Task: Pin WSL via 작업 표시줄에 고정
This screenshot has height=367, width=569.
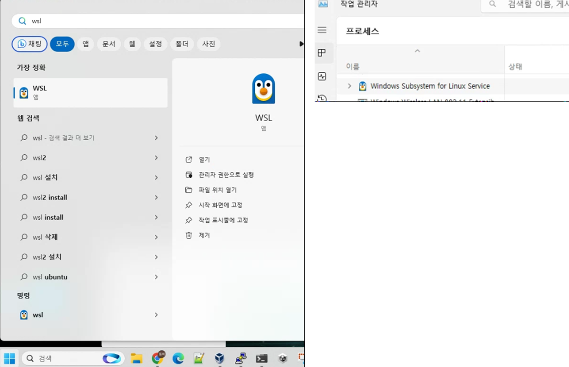Action: click(x=223, y=220)
